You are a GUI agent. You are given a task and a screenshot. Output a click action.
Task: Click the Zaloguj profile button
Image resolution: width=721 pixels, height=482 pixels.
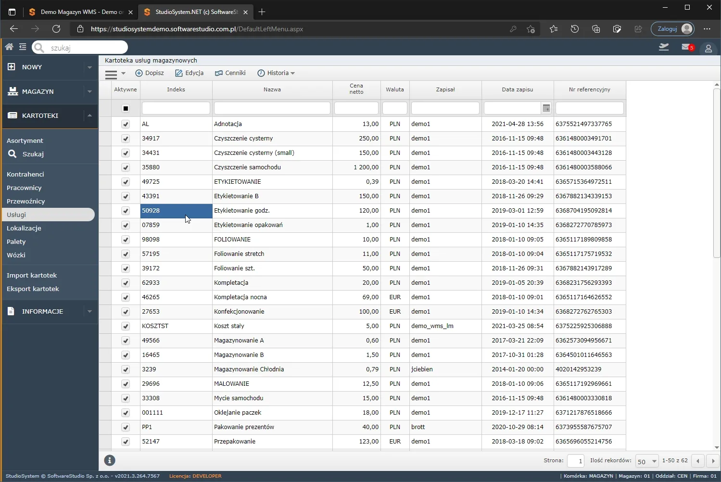(x=672, y=29)
